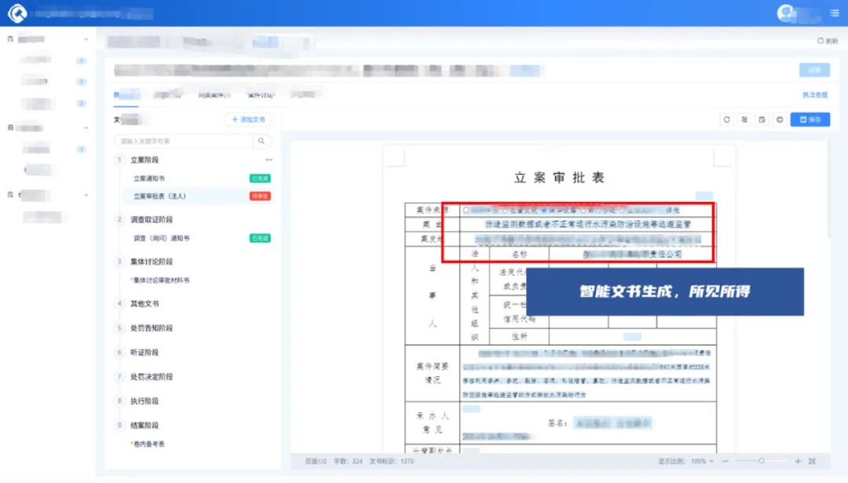Click the settings sliders icon in document toolbar

(x=744, y=120)
